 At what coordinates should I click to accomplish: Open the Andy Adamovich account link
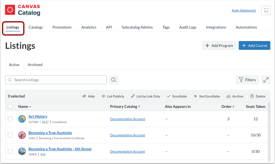coord(244,10)
